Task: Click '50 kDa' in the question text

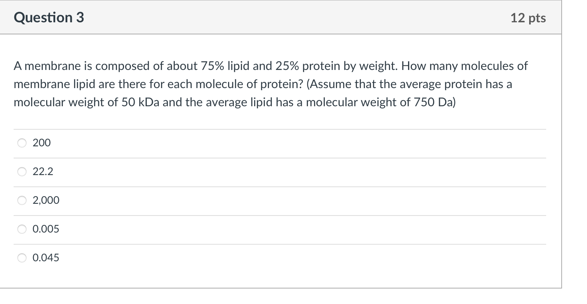Action: point(141,102)
